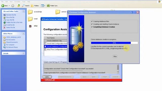Collapse the File and Folder Tasks panel
This screenshot has width=162, height=91.
(23, 11)
